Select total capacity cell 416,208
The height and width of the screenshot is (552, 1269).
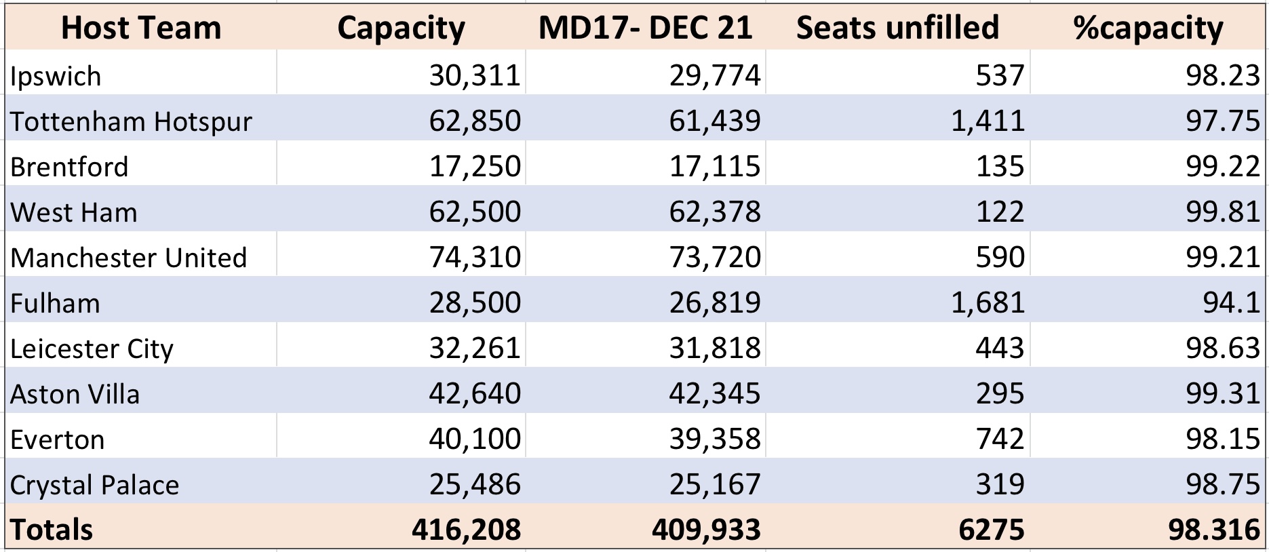[401, 527]
